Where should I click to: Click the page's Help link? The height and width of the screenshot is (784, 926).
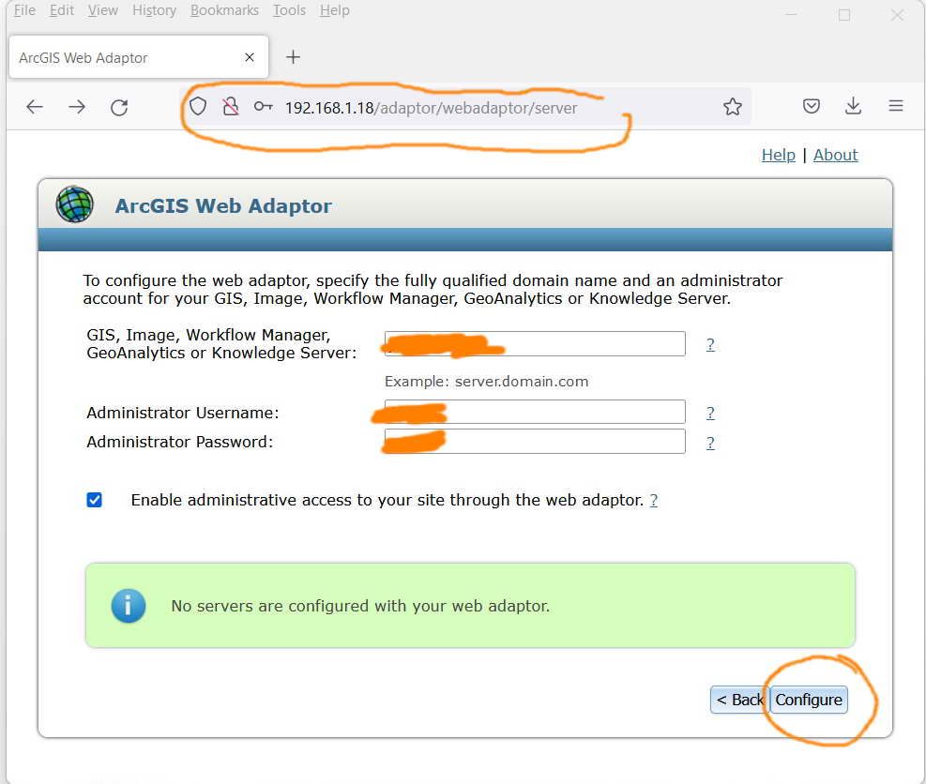pyautogui.click(x=779, y=155)
